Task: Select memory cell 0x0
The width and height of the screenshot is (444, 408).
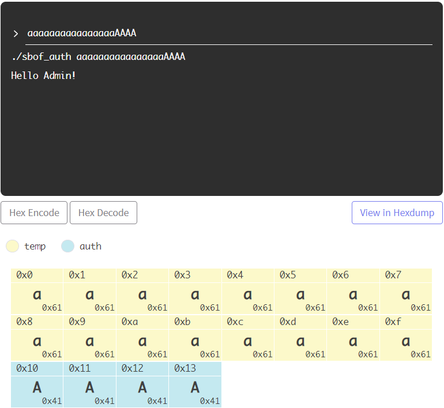Action: tap(37, 292)
